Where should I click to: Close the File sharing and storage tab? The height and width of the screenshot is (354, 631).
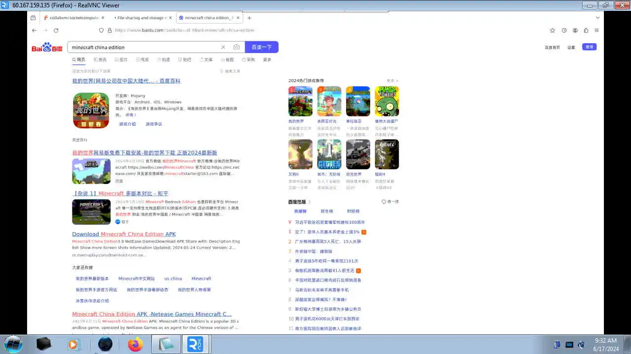[x=171, y=18]
